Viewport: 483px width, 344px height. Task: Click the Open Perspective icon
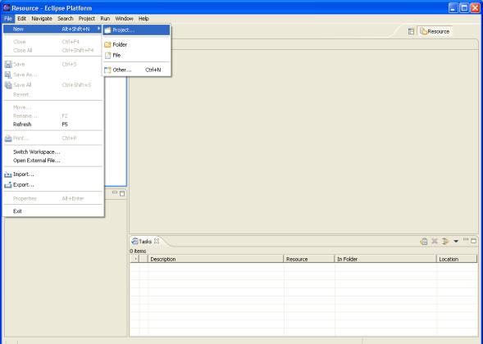[x=411, y=31]
